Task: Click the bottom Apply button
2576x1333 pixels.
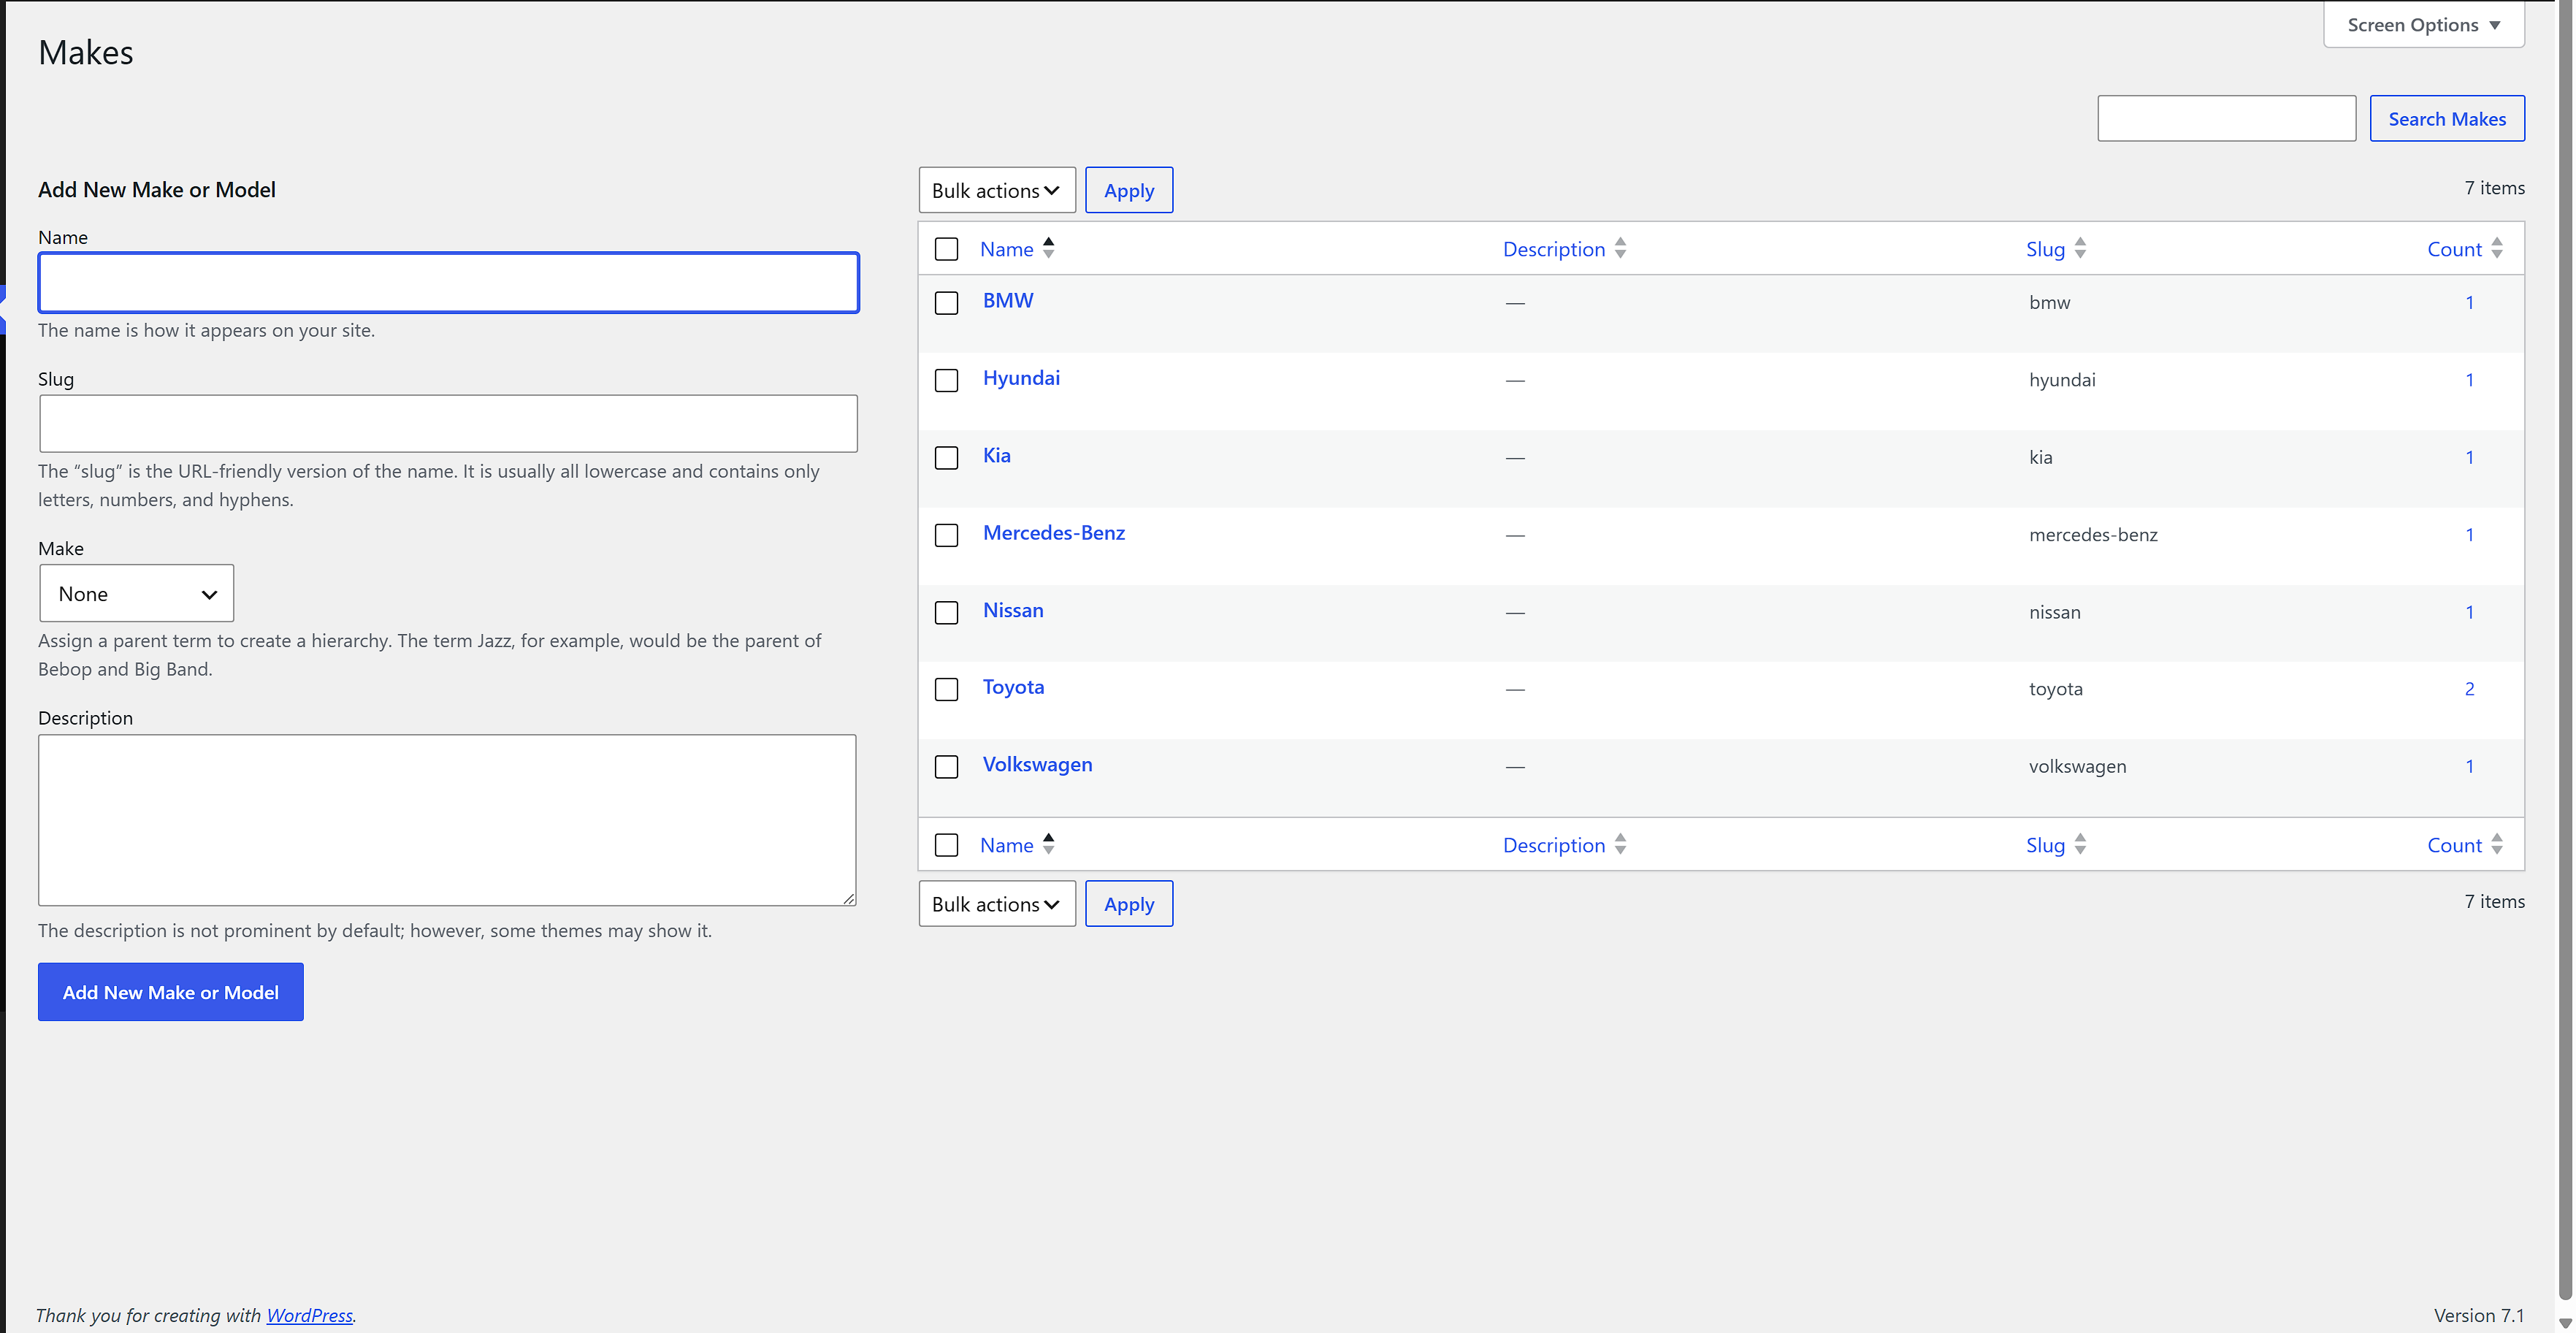Action: tap(1129, 904)
